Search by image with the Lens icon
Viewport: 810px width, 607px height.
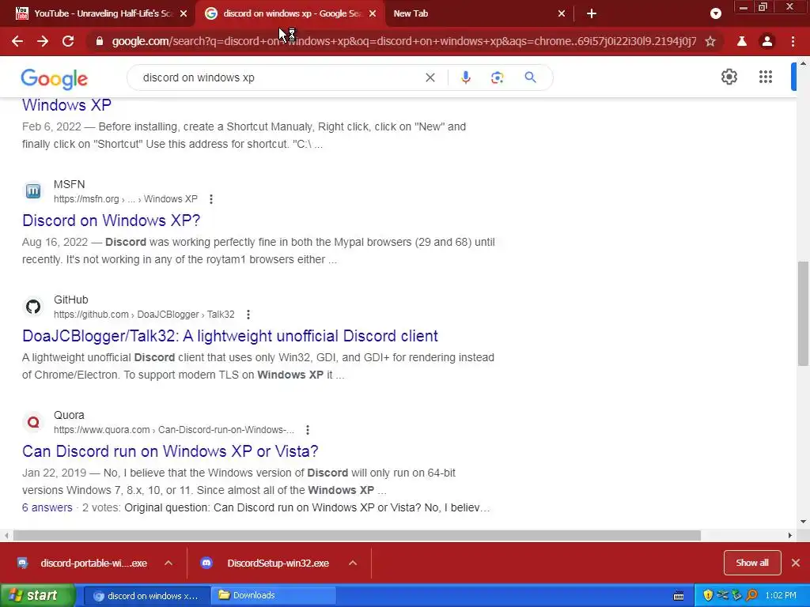[497, 77]
